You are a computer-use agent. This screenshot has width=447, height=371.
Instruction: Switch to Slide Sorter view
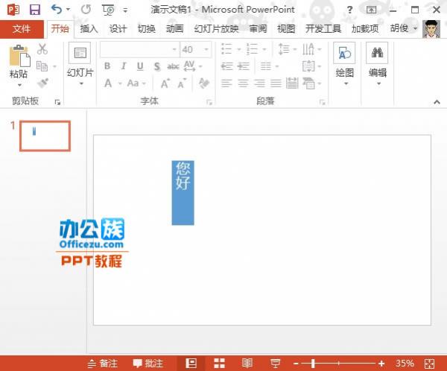220,363
